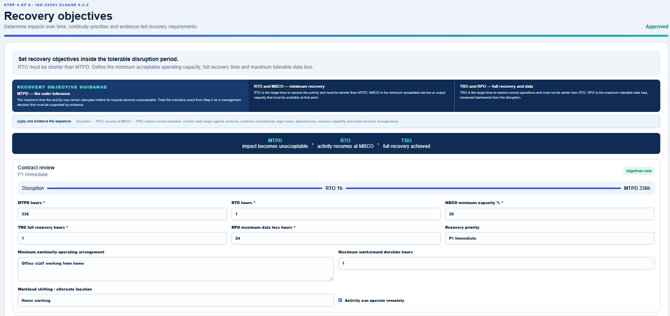This screenshot has width=670, height=316.
Task: Click the "Disruption" label on the timeline bar
Action: point(33,188)
